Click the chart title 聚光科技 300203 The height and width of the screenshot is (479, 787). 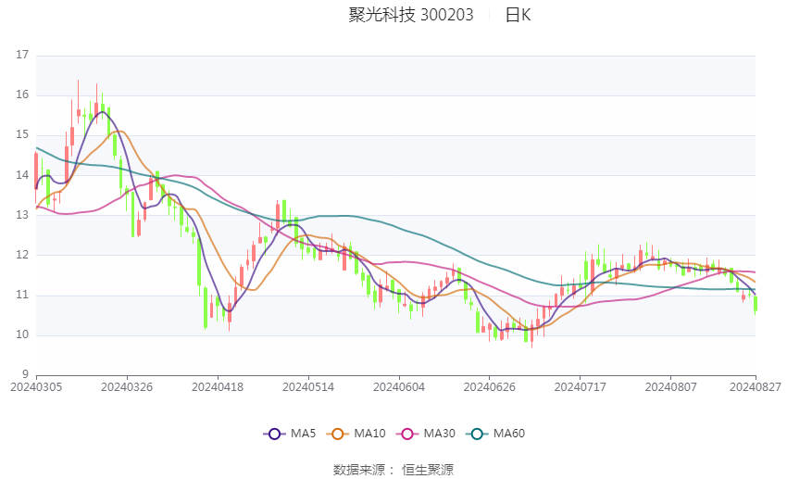[x=411, y=15]
